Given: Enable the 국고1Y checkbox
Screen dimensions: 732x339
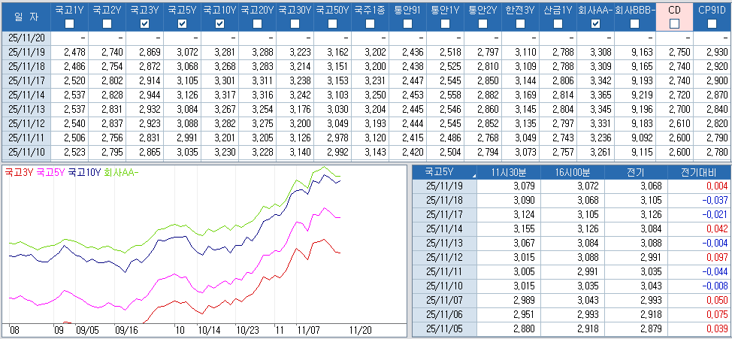Looking at the screenshot, I should 69,24.
